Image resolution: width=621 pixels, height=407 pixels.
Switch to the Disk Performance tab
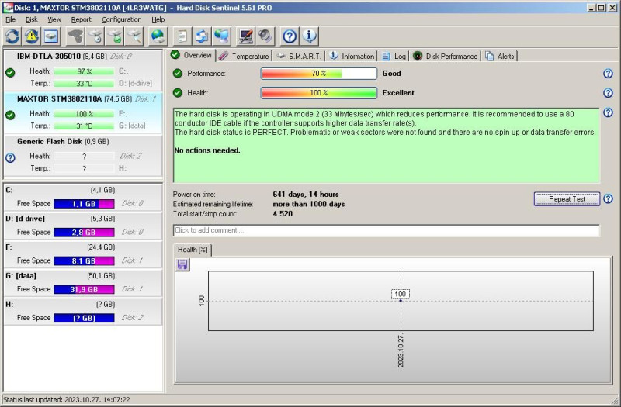[445, 56]
